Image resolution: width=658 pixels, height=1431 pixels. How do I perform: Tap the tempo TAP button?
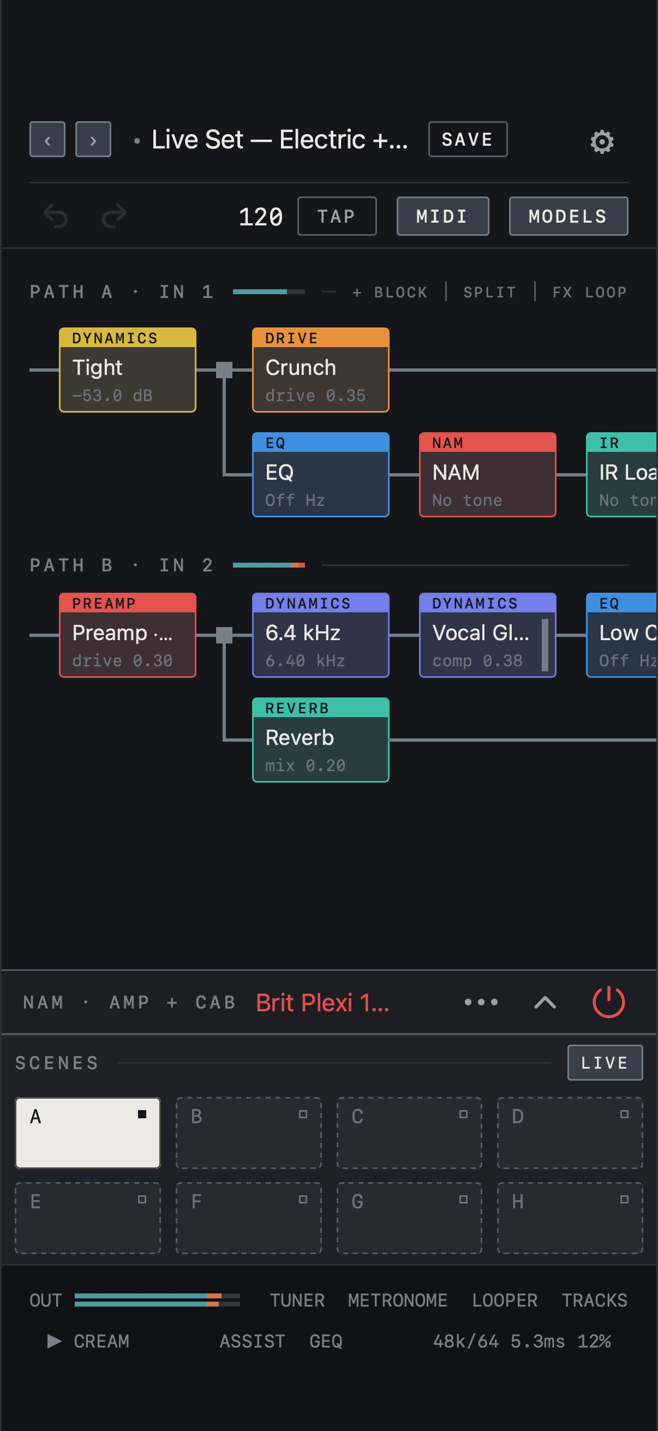(337, 216)
